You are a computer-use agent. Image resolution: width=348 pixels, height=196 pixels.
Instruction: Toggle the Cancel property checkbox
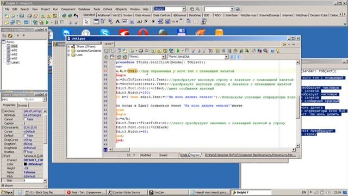(26, 119)
